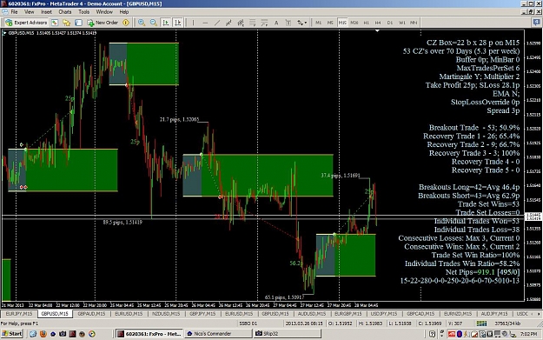This screenshot has height=340, width=543.
Task: Open the Window menu
Action: 104,12
